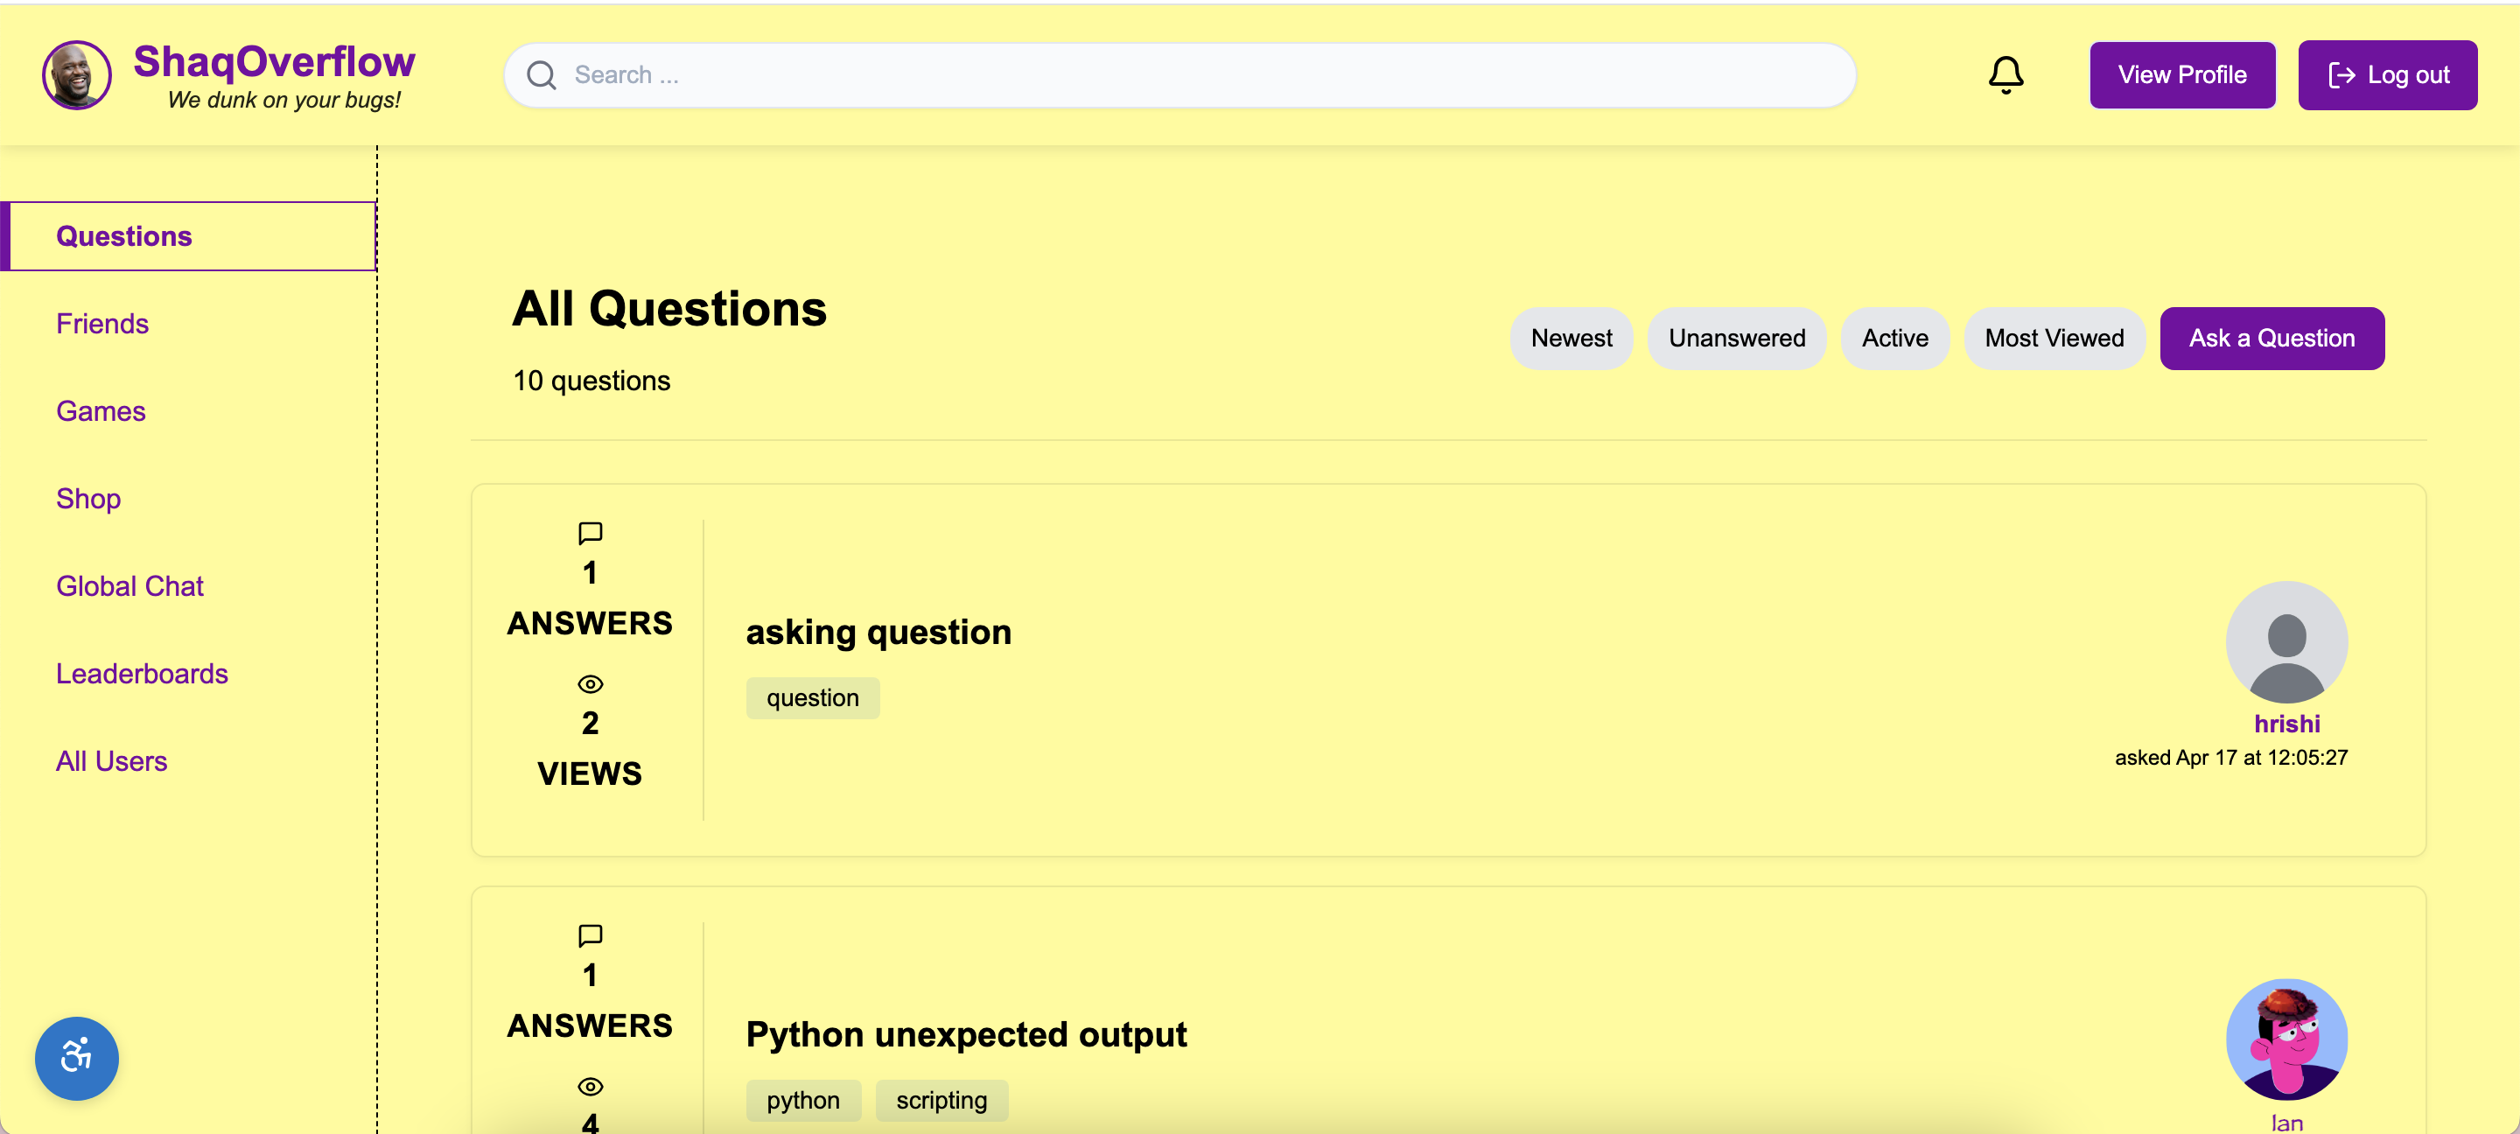Open the Games section
The width and height of the screenshot is (2520, 1134).
click(101, 411)
